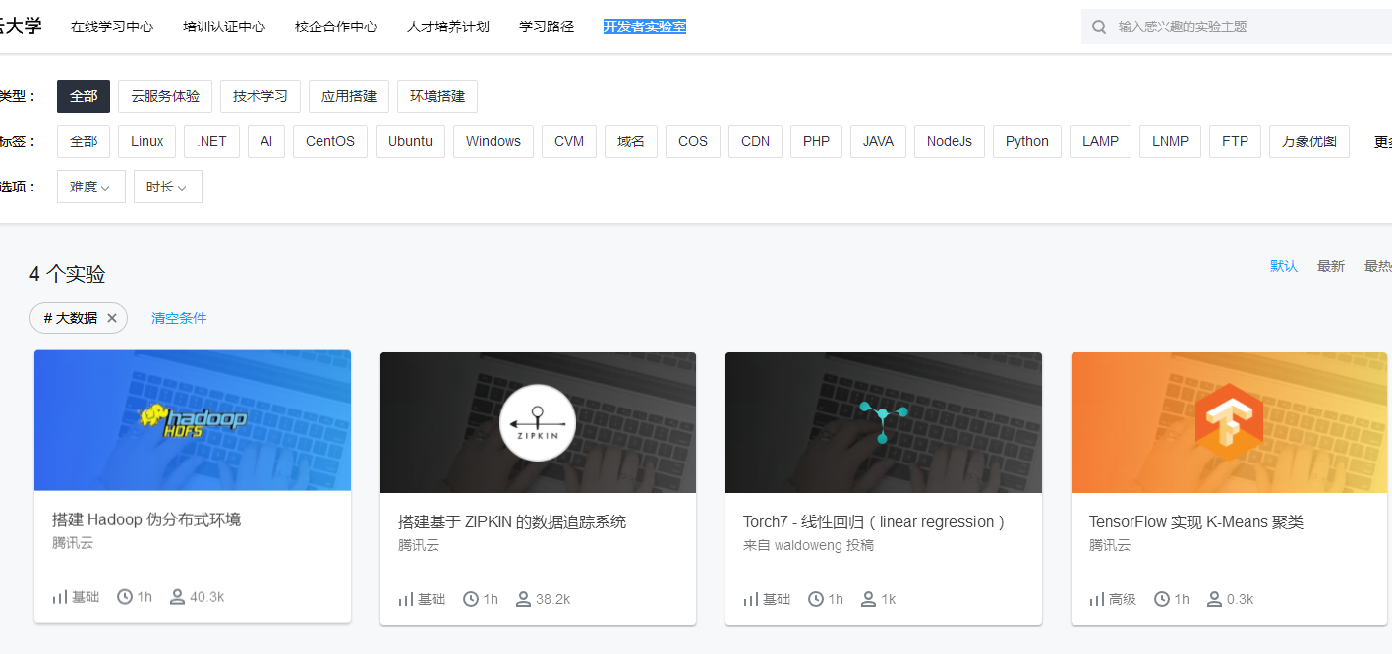Click difficulty bars icon on ZIPKIN card
Viewport: 1392px width, 654px height.
pos(406,599)
